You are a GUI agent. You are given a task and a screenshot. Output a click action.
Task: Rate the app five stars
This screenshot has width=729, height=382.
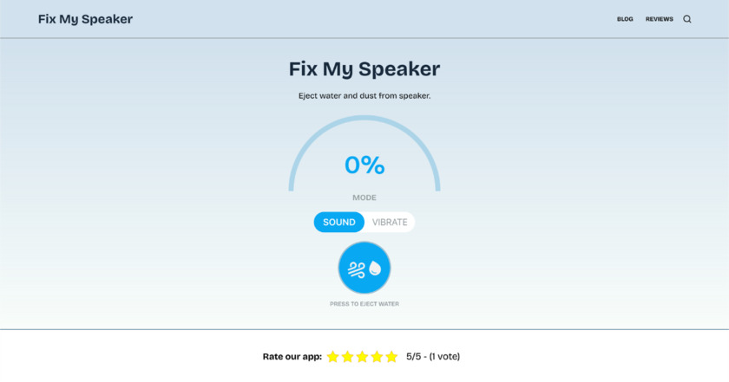[391, 357]
